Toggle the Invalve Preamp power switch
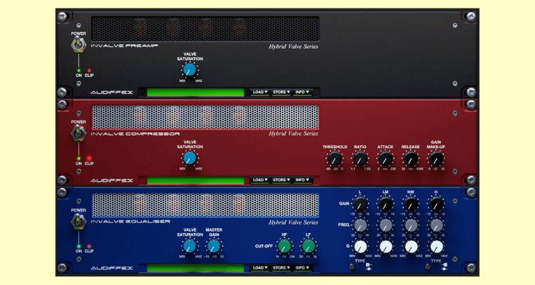535x285 pixels. (x=78, y=45)
